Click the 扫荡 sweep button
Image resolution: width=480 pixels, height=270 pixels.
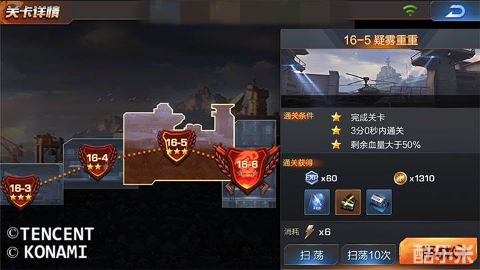311,255
